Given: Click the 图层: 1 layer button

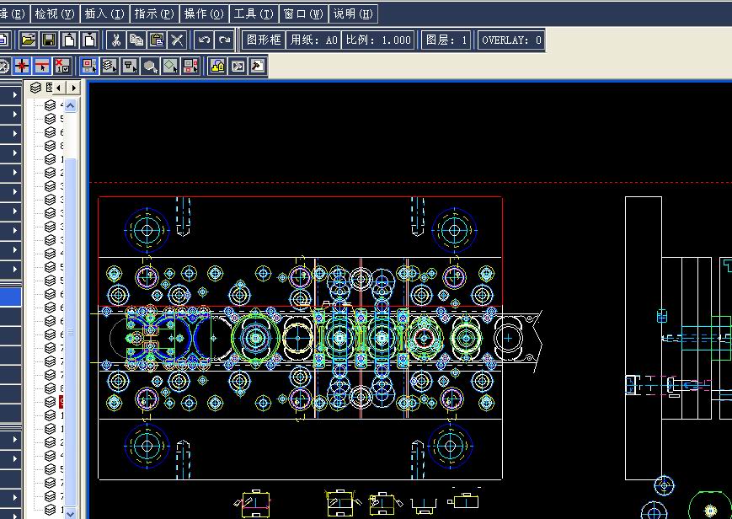Looking at the screenshot, I should click(x=446, y=40).
